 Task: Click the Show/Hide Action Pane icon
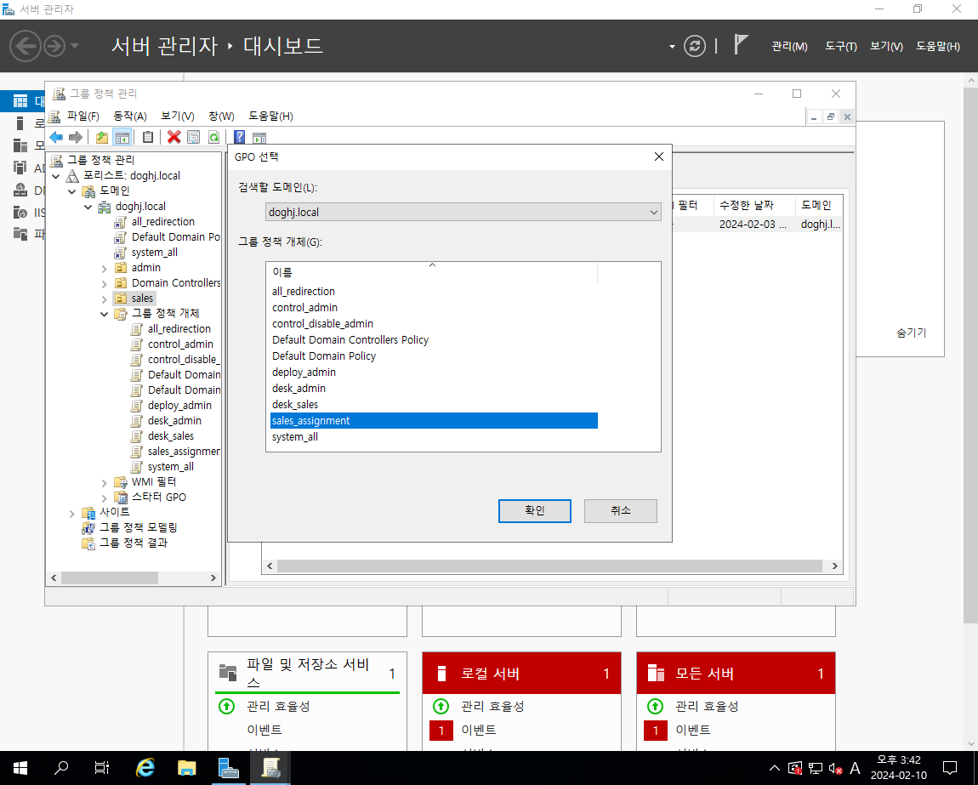click(x=259, y=137)
